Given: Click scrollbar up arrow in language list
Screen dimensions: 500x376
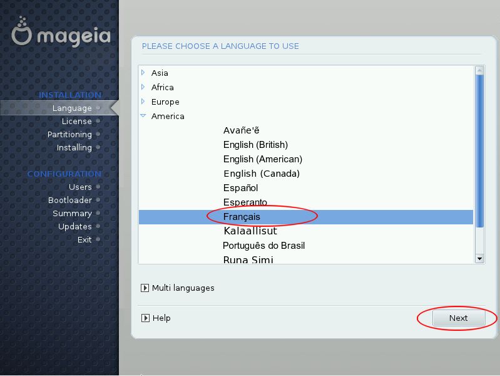Looking at the screenshot, I should [x=479, y=70].
